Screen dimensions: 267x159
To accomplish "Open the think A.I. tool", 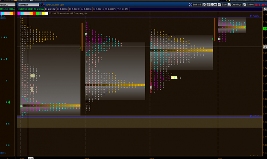I will pyautogui.click(x=196, y=5).
